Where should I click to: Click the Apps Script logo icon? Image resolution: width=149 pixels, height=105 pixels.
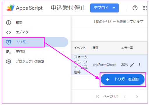pyautogui.click(x=10, y=8)
